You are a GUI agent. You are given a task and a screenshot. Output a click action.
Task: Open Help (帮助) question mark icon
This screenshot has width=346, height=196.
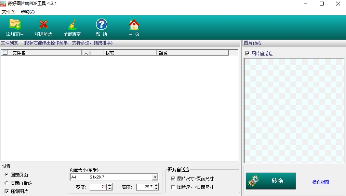click(x=101, y=25)
